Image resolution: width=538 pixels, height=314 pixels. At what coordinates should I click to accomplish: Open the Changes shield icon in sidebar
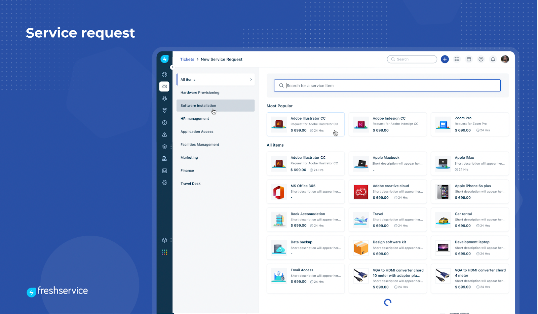(x=164, y=111)
